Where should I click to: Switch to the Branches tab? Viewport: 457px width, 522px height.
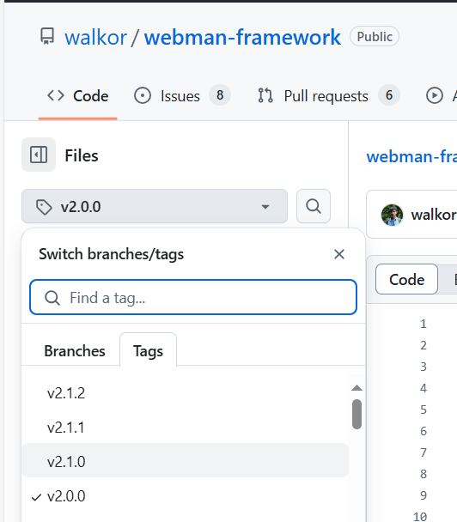[x=75, y=351]
